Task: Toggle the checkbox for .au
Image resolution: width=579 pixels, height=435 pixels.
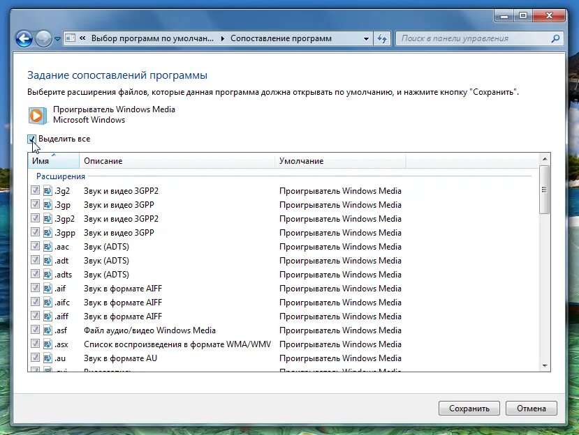Action: pos(35,358)
